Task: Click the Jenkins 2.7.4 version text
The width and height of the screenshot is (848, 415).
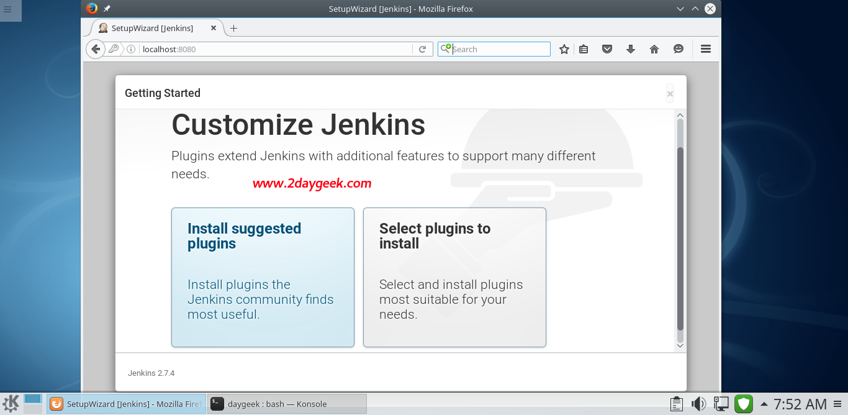Action: 151,373
